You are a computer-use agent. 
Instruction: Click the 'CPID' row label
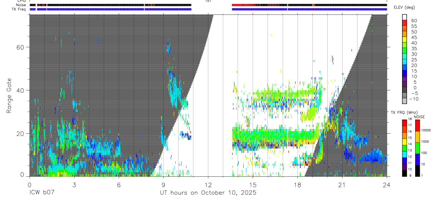pyautogui.click(x=21, y=1)
